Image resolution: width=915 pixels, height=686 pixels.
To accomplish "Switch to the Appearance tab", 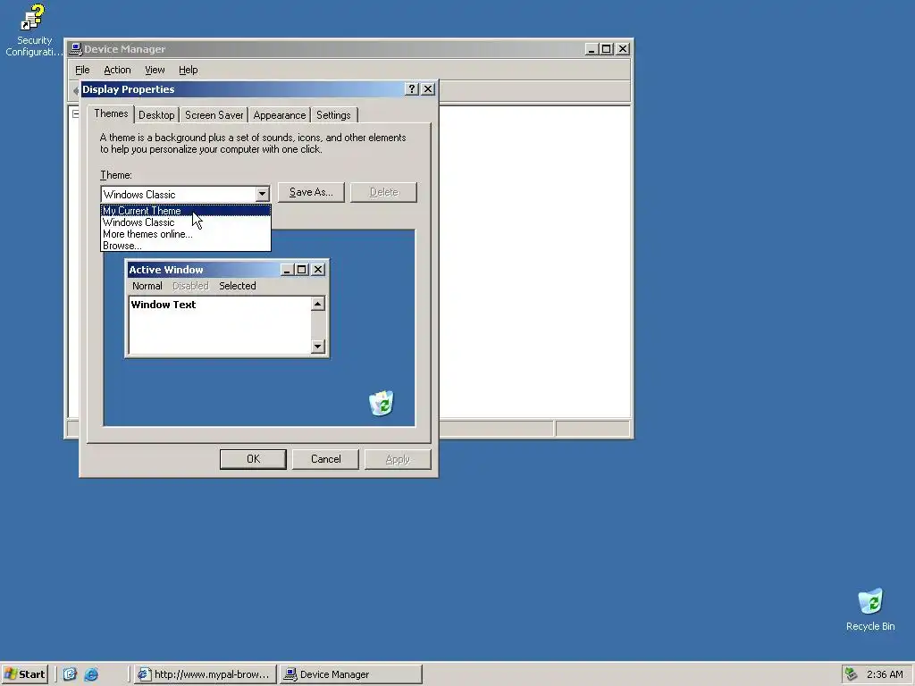I will (x=280, y=115).
